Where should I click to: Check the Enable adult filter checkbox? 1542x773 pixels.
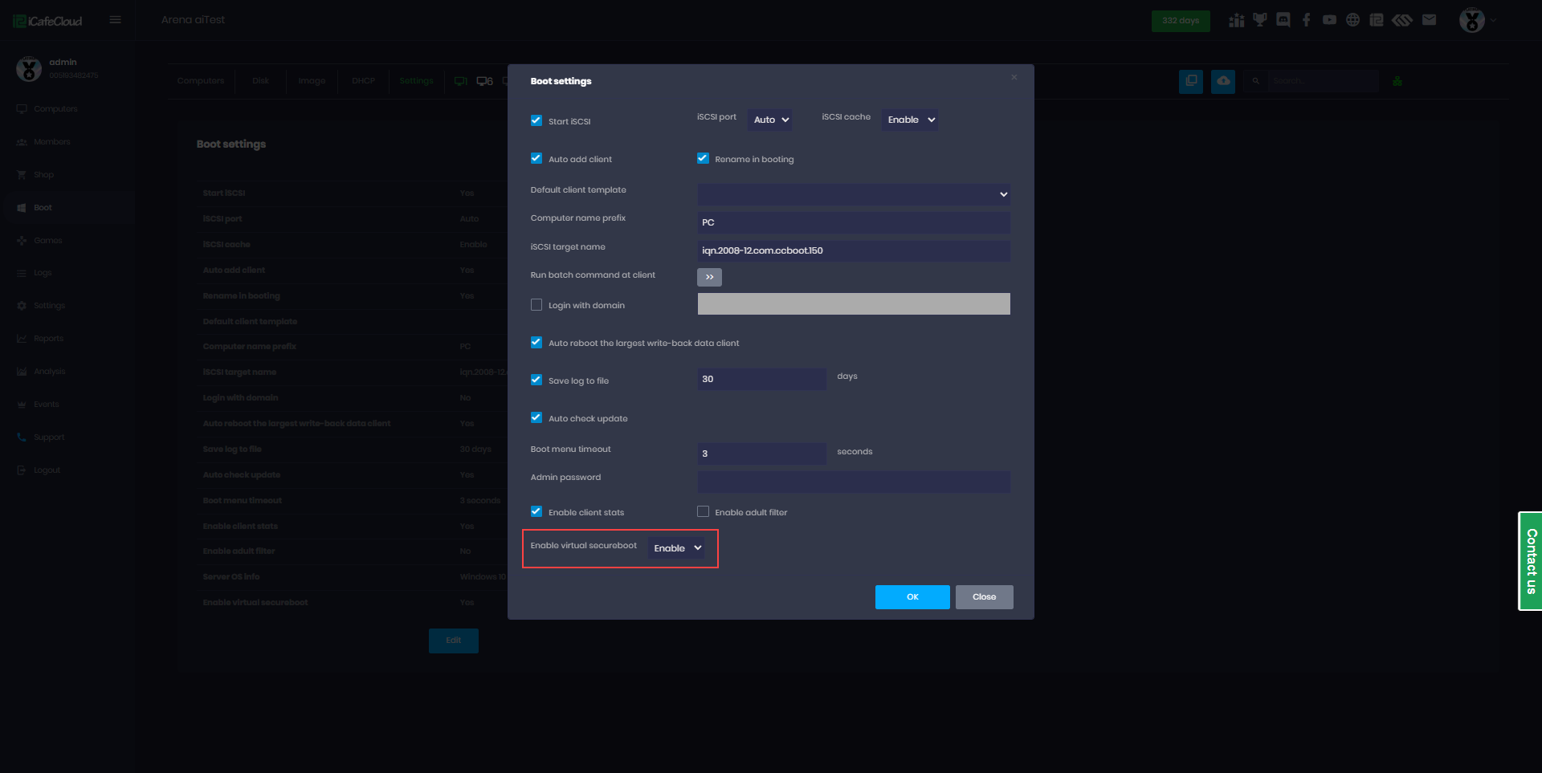[703, 511]
